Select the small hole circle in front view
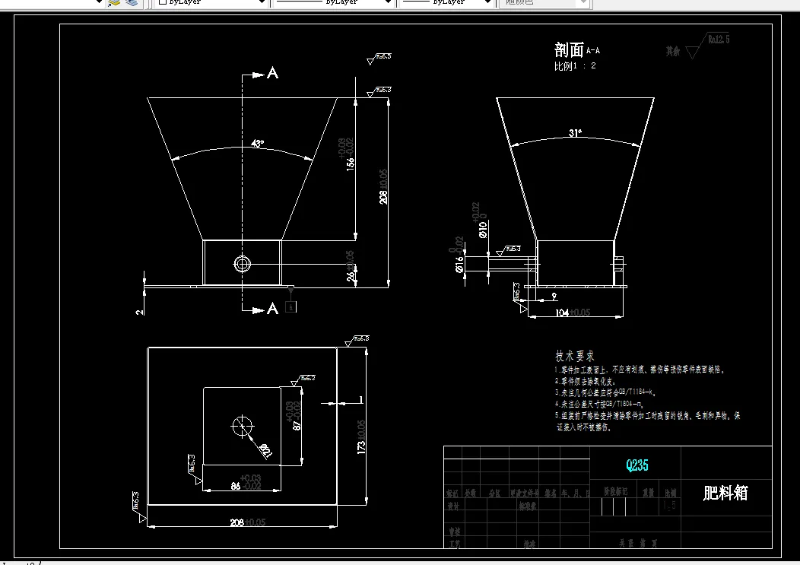800x565 pixels. (243, 264)
